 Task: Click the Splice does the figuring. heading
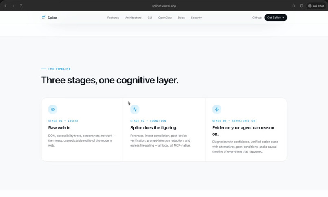[x=153, y=127]
